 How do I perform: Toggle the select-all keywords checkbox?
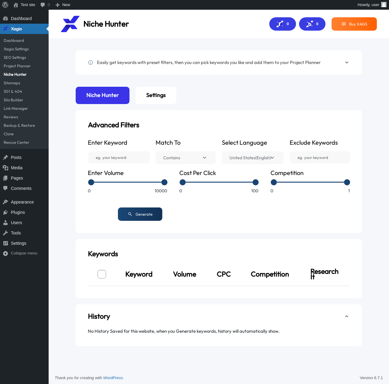click(x=102, y=274)
